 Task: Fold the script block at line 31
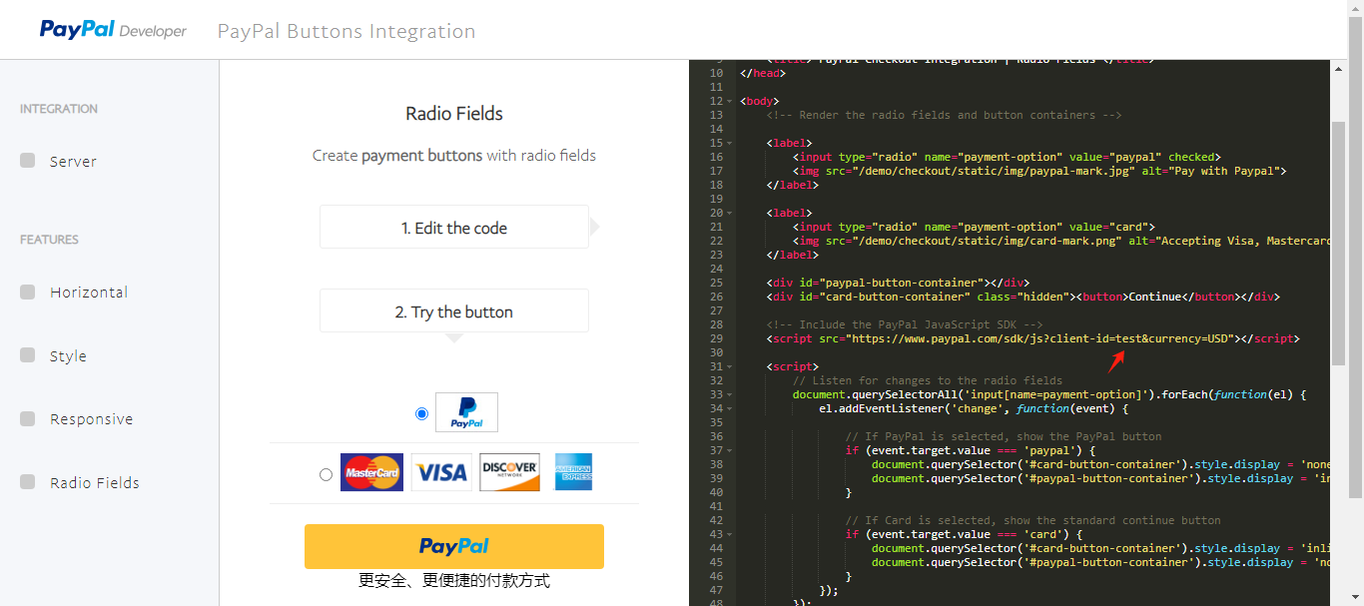pyautogui.click(x=732, y=366)
